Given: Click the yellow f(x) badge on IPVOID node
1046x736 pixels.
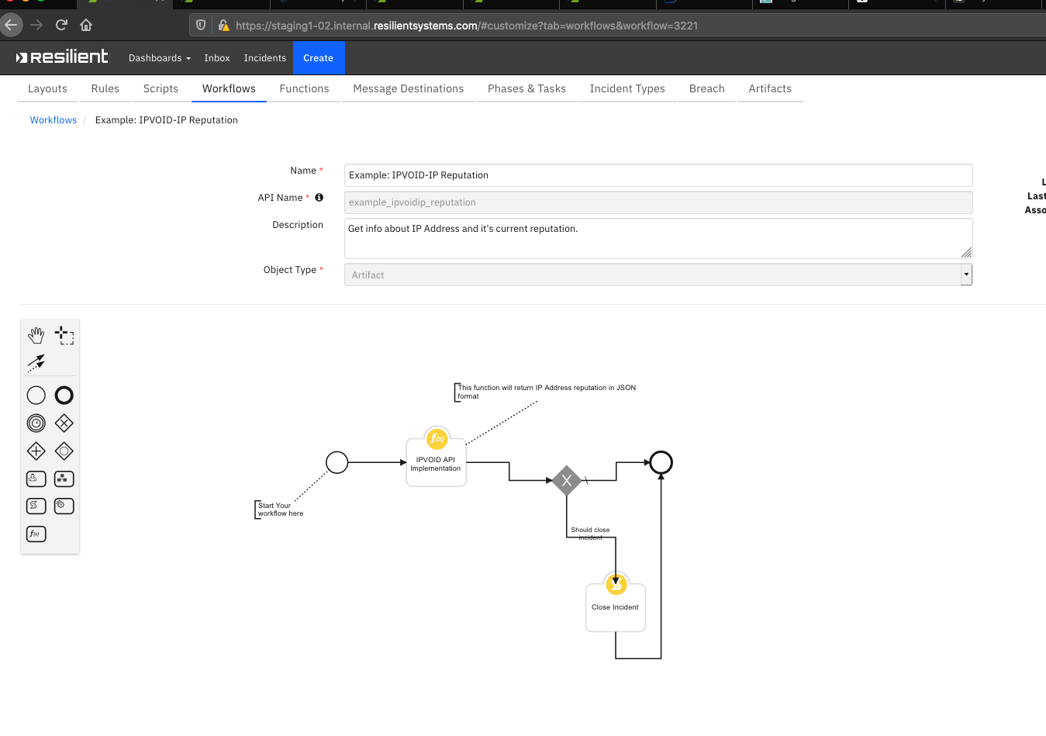Looking at the screenshot, I should (x=437, y=439).
